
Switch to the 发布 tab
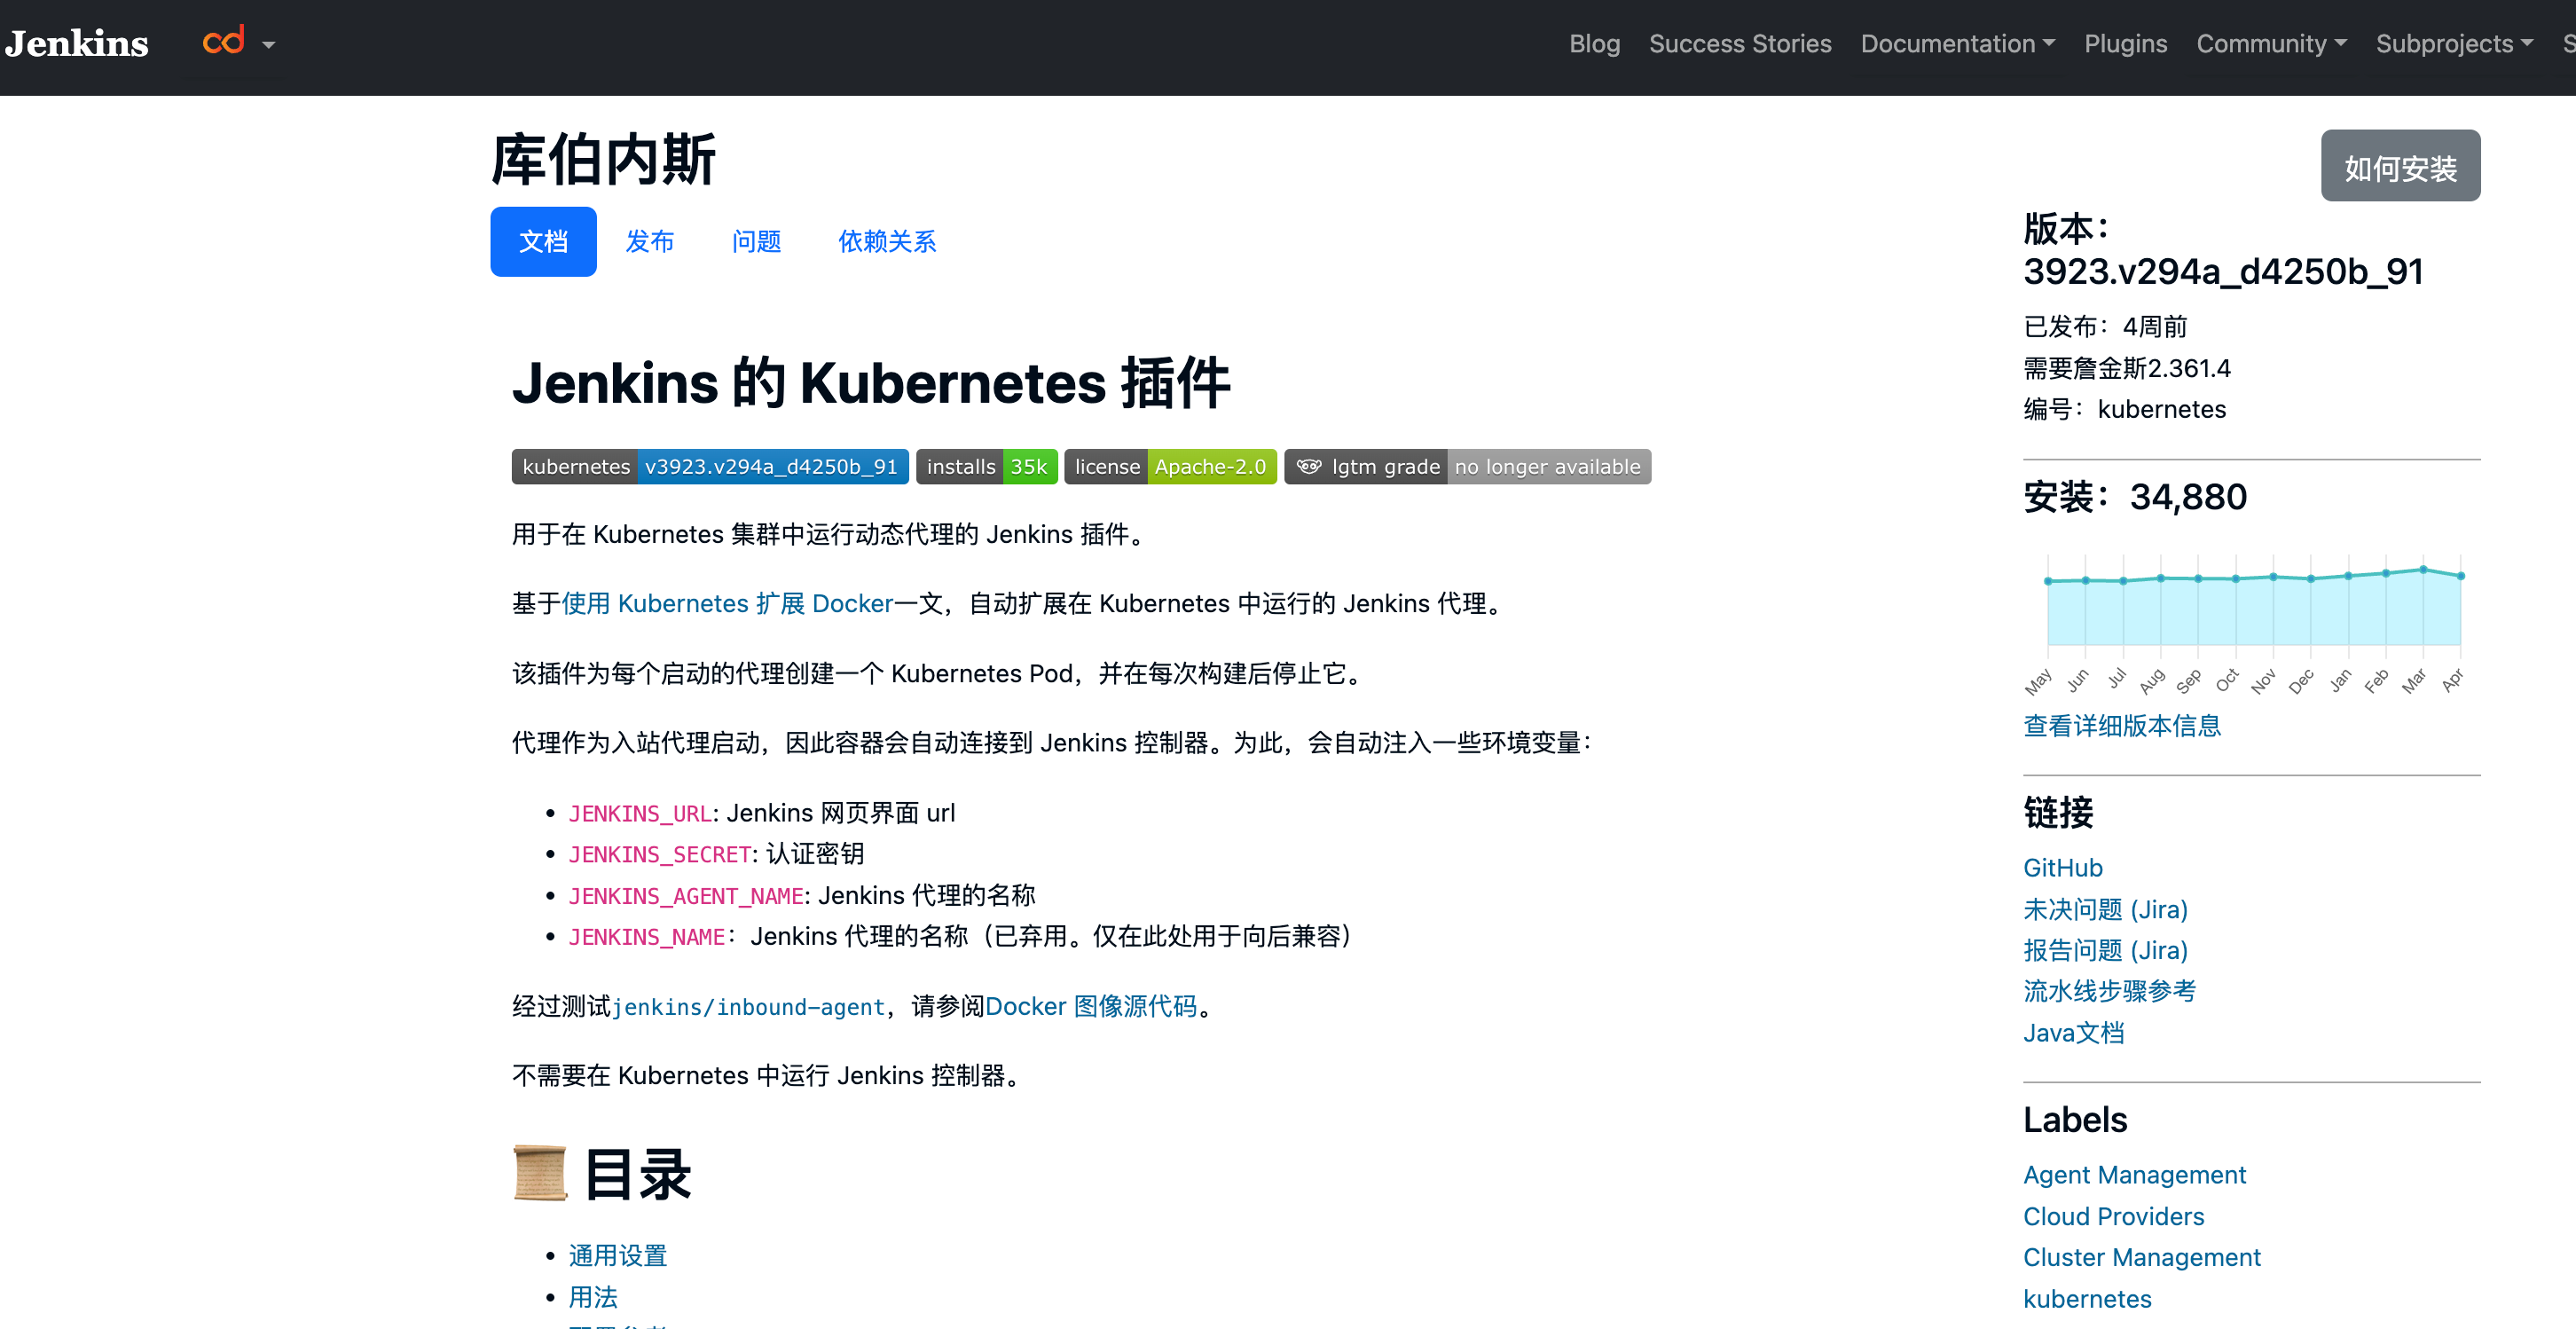[649, 242]
